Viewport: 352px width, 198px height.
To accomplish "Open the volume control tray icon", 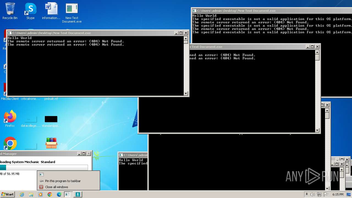I will coord(313,194).
